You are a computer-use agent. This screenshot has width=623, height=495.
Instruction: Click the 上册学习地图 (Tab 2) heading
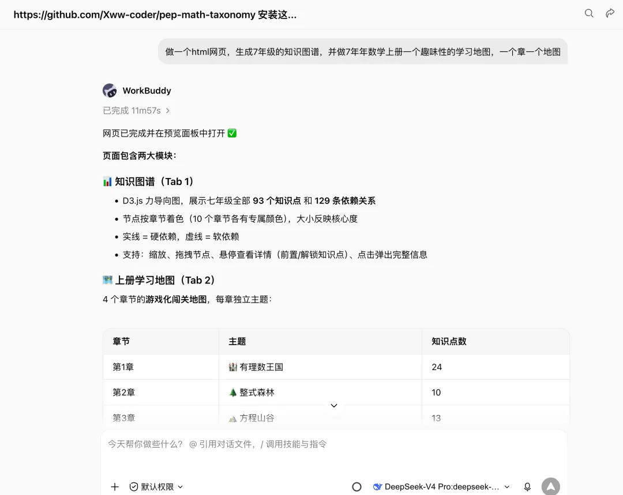click(164, 280)
